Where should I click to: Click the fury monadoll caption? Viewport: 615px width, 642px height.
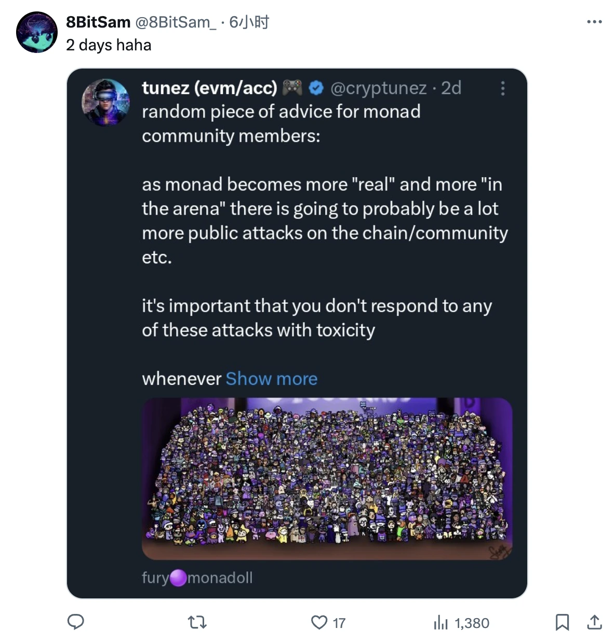pos(197,578)
